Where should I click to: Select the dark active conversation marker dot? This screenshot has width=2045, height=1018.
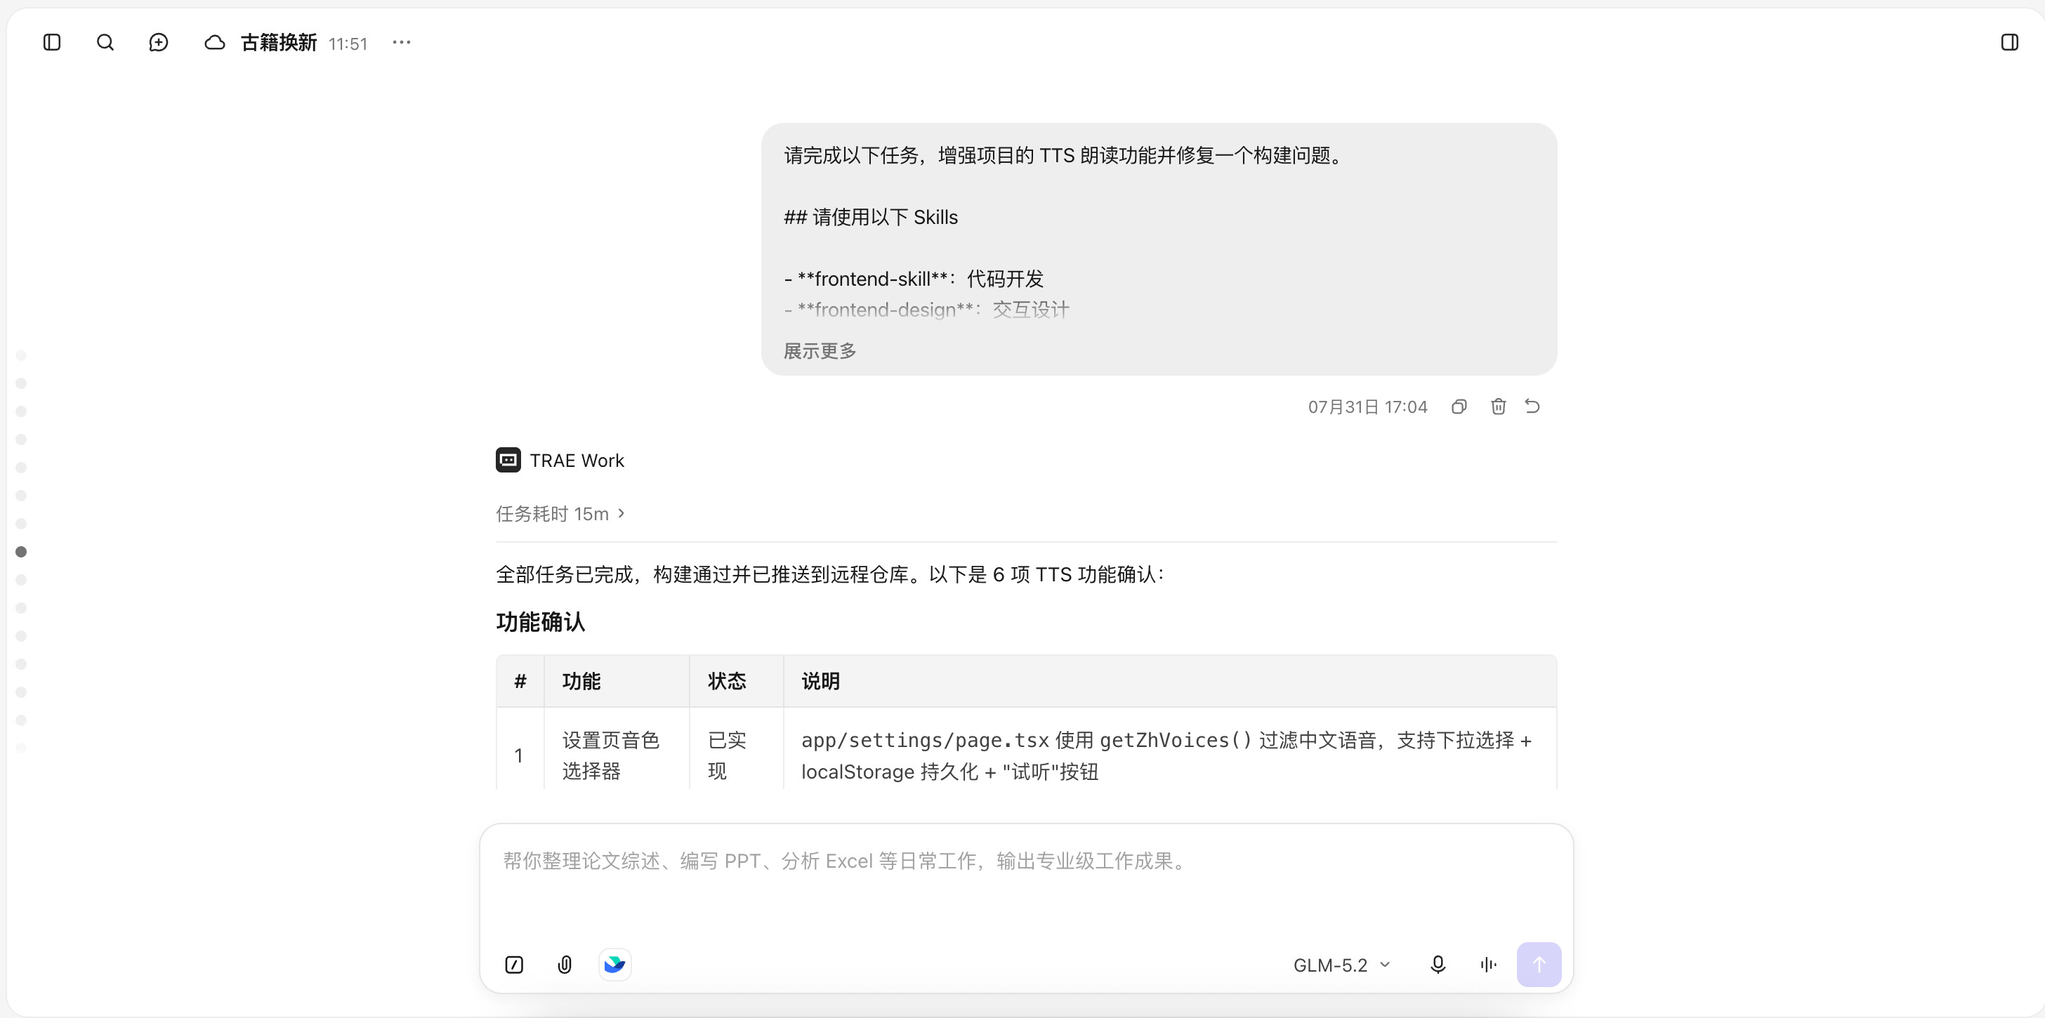click(22, 551)
